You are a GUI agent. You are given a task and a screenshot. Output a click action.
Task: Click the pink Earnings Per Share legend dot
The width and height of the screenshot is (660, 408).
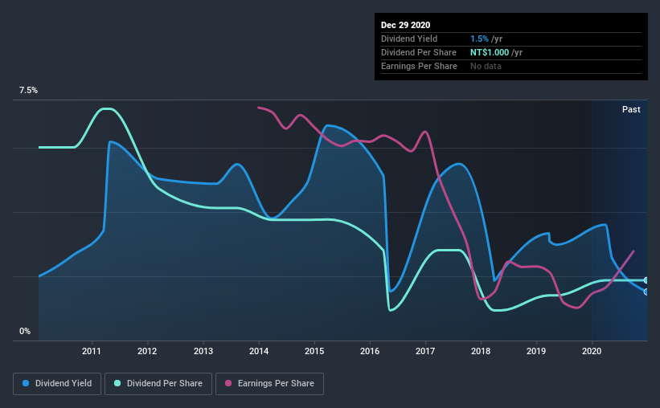pyautogui.click(x=228, y=383)
